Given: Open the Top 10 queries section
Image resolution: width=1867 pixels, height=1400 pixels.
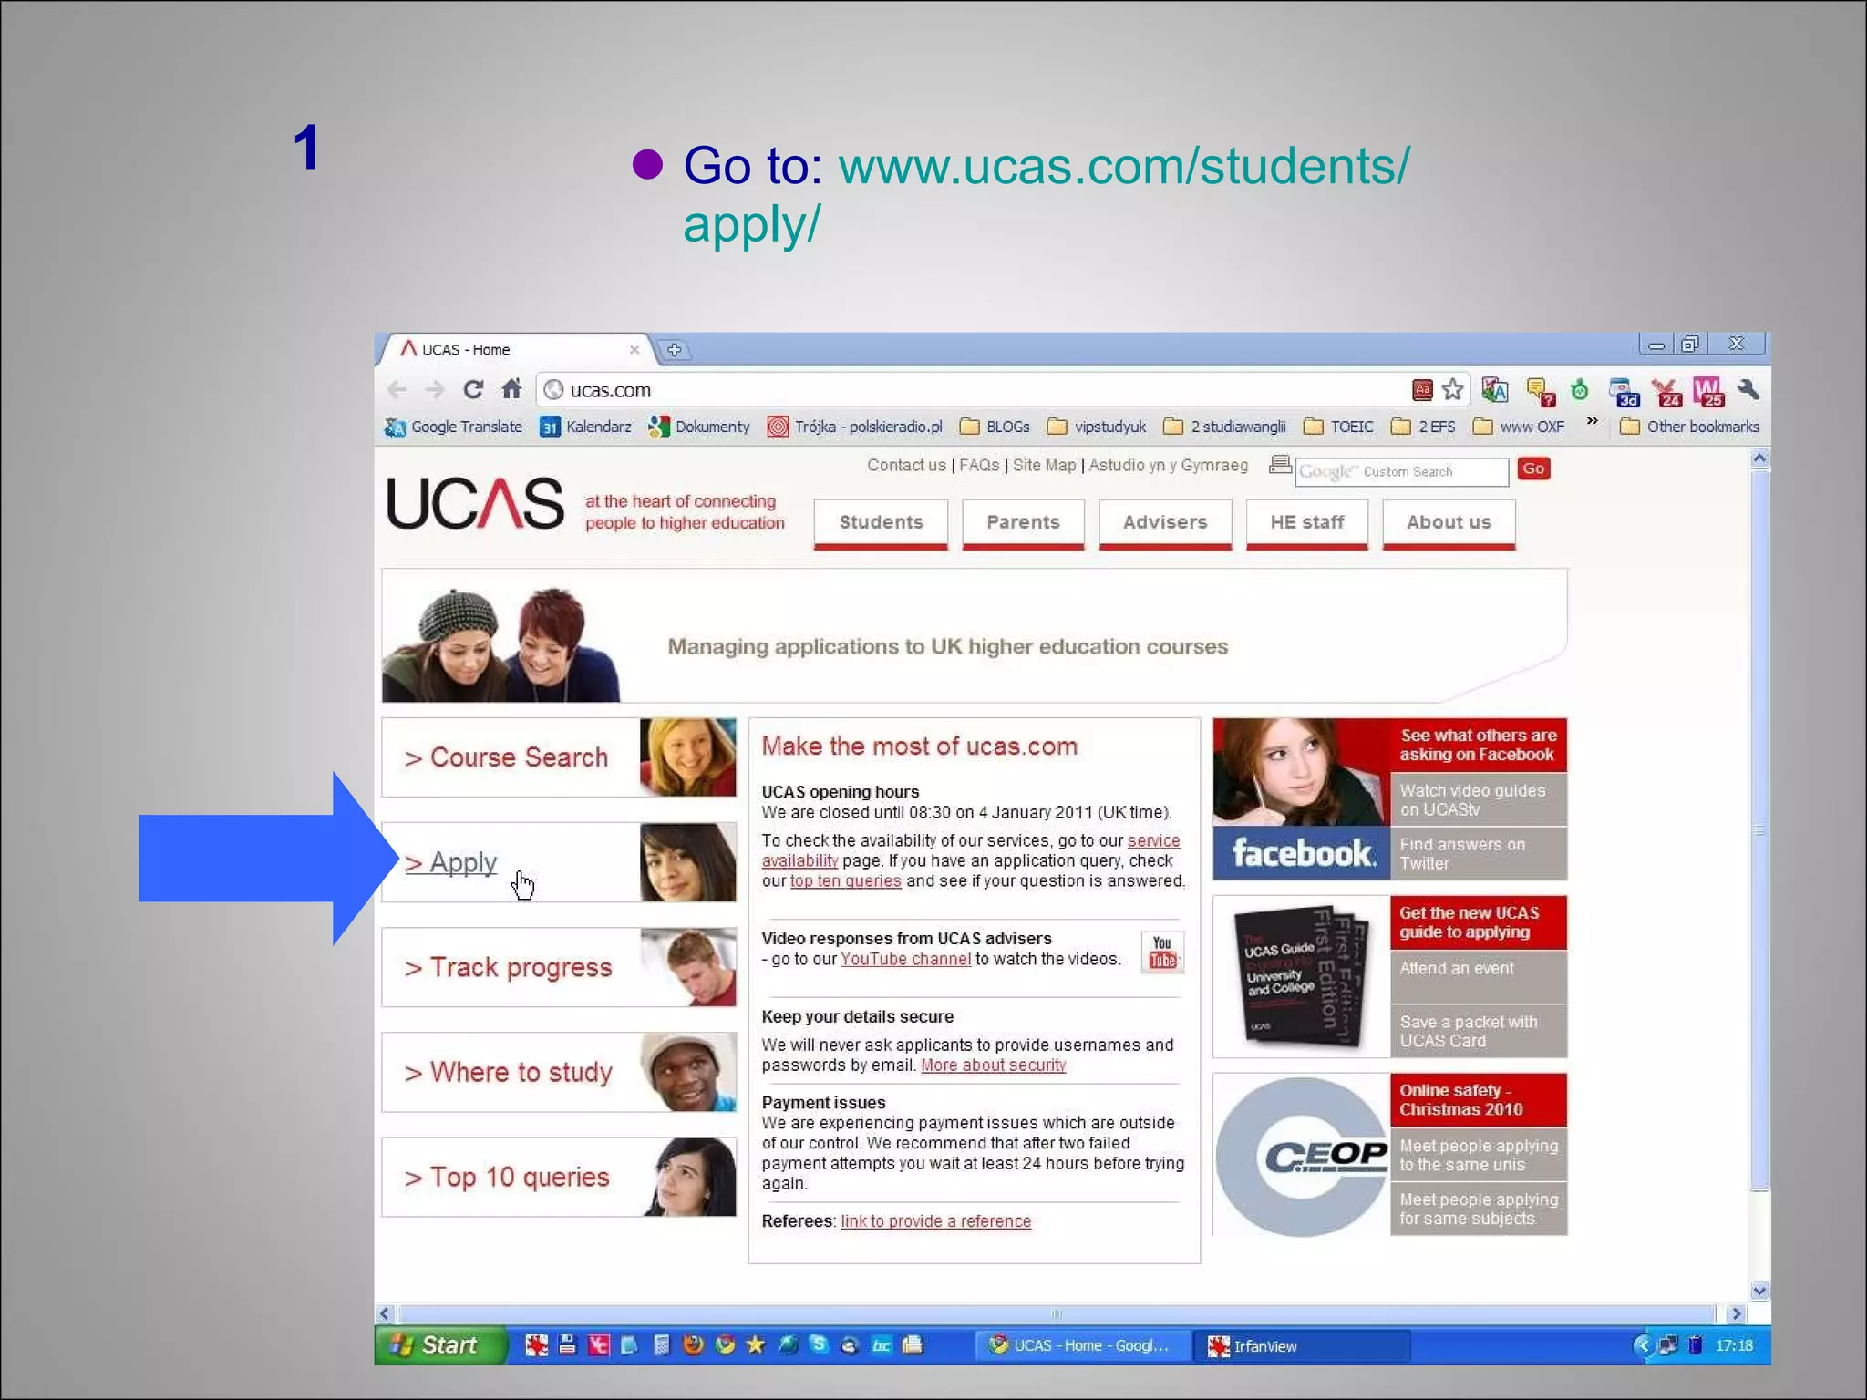Looking at the screenshot, I should coord(559,1177).
